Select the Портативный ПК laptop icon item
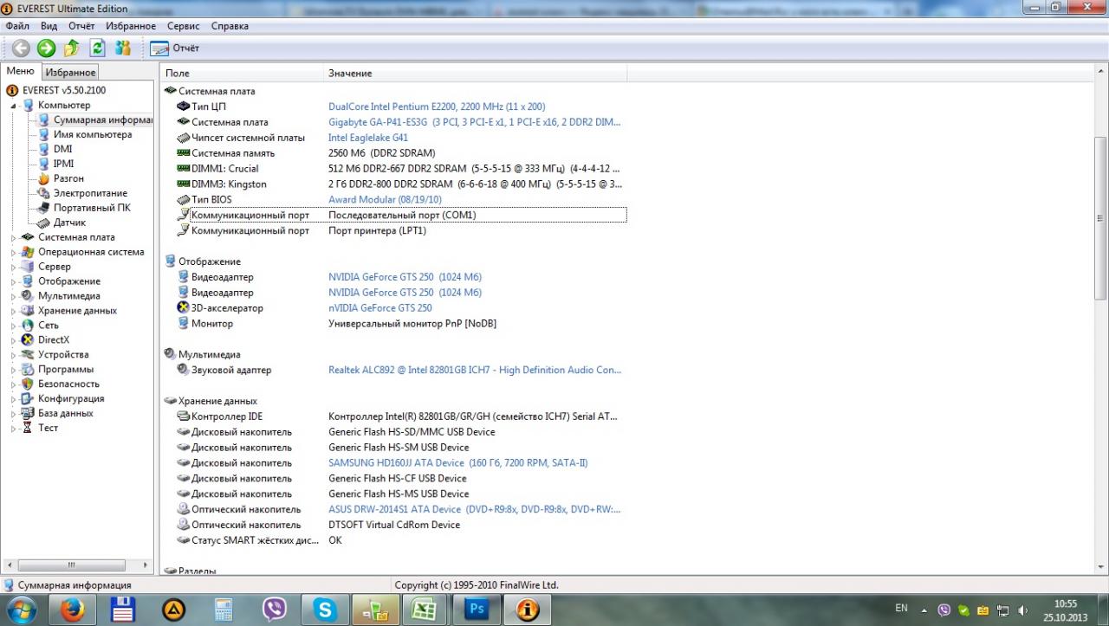Viewport: 1109px width, 626px height. (45, 208)
